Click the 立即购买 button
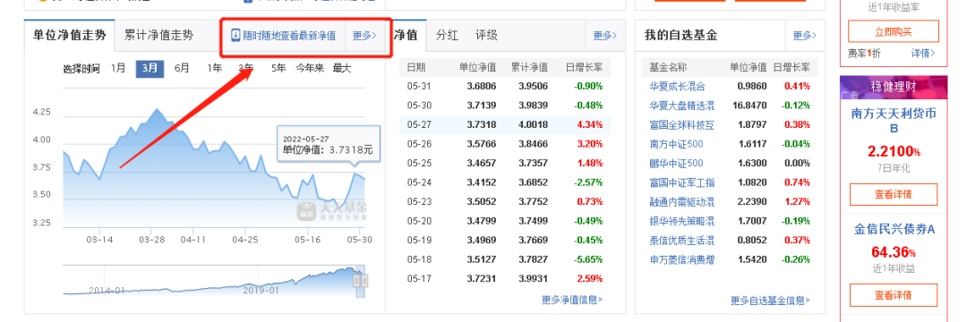 (893, 31)
